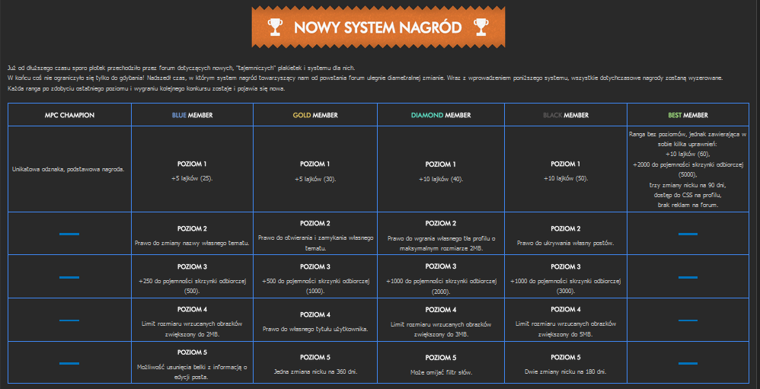Click the "+1000 do pojemności skrzynki odbiorczej (2000)." text

441,285
